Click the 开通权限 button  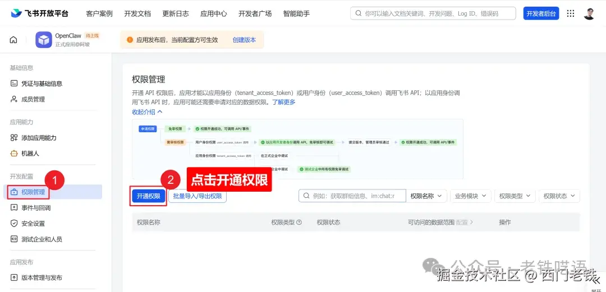[x=148, y=196]
